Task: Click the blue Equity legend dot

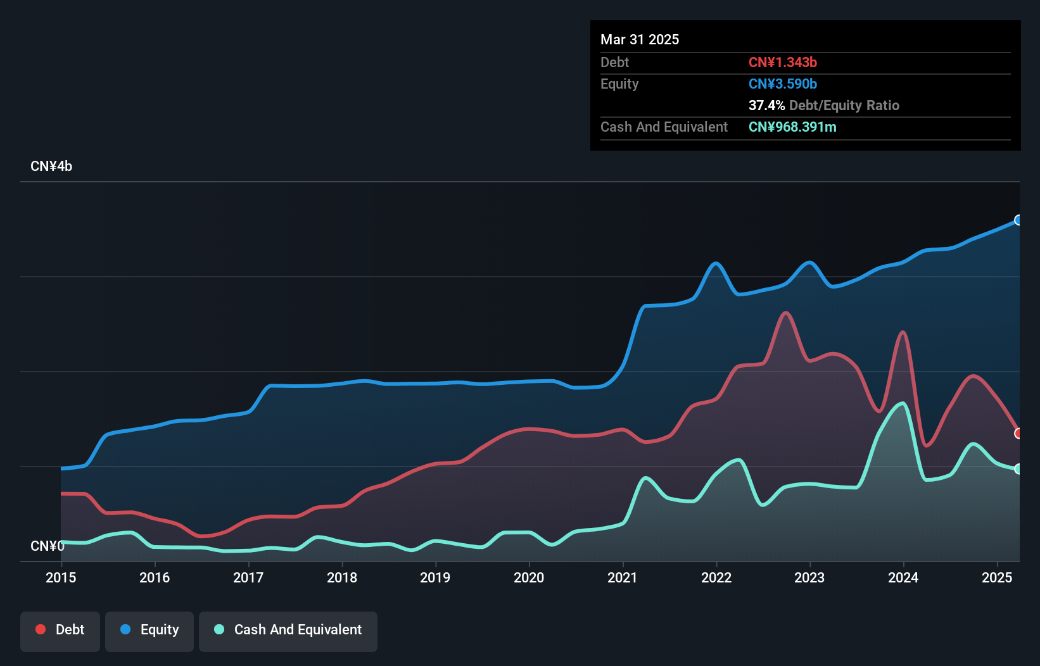Action: 125,629
